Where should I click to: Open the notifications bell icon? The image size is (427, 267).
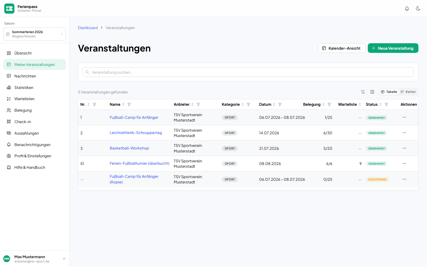point(407,9)
